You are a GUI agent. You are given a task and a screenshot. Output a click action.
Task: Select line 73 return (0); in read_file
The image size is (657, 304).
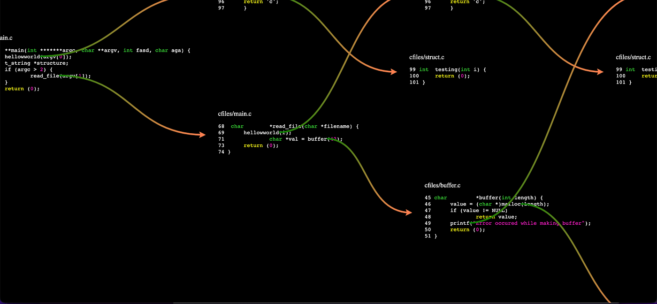(x=248, y=145)
